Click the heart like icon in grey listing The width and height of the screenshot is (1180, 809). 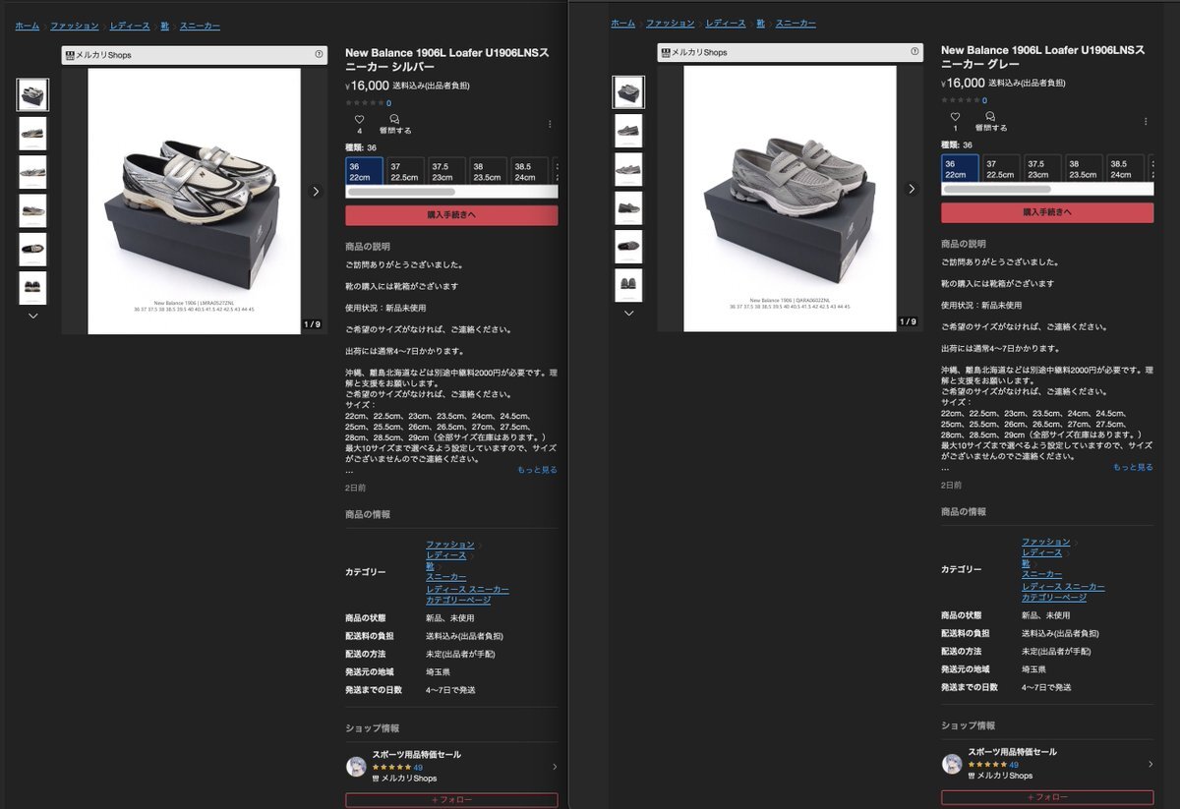tap(955, 117)
